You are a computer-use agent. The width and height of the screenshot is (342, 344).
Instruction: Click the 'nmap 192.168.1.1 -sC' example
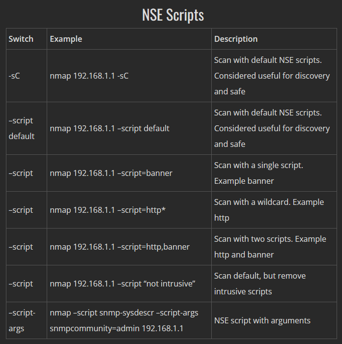pos(89,76)
